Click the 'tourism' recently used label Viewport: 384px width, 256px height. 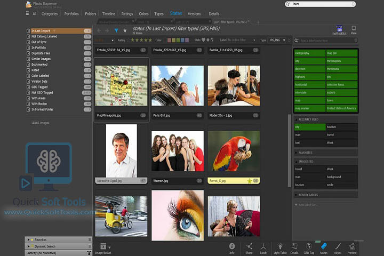(x=342, y=127)
